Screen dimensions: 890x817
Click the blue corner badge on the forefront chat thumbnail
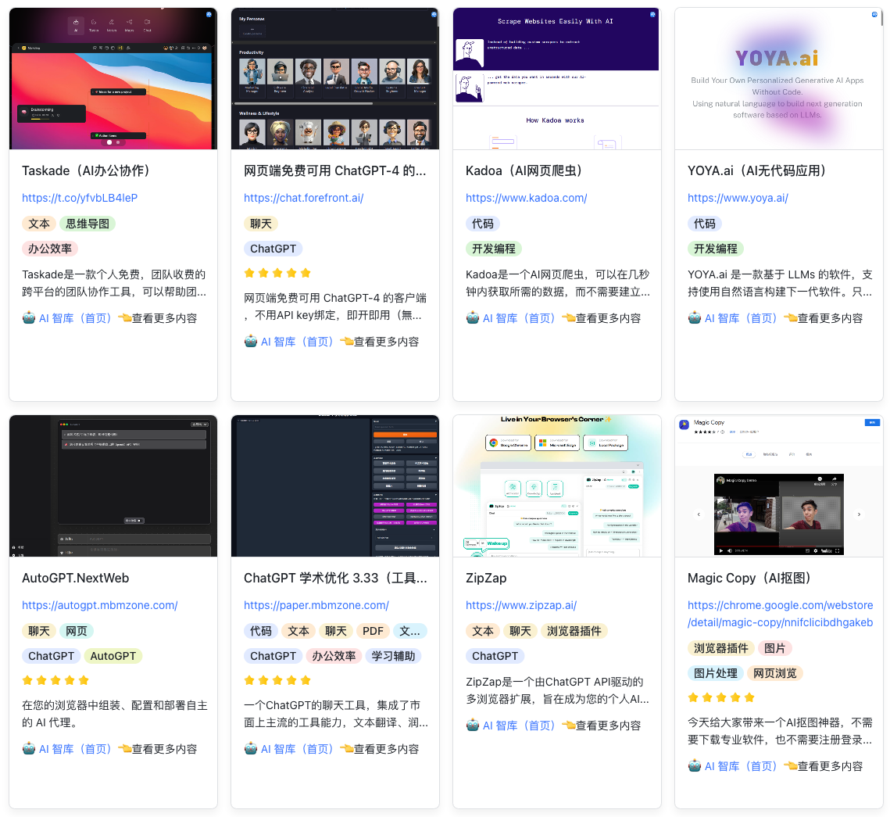pyautogui.click(x=434, y=14)
